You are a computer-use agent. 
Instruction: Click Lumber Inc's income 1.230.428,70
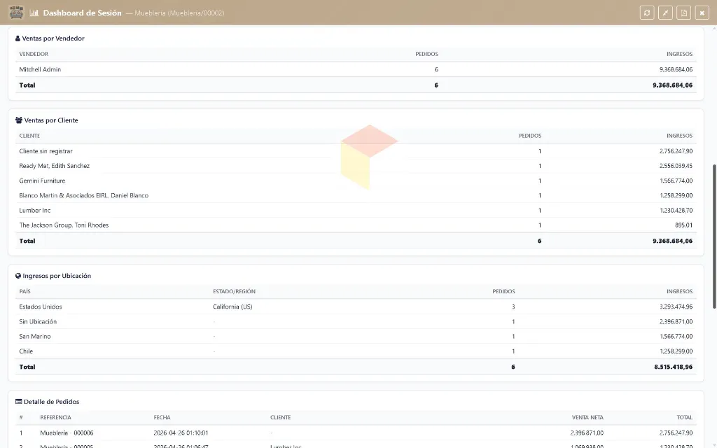tap(676, 210)
